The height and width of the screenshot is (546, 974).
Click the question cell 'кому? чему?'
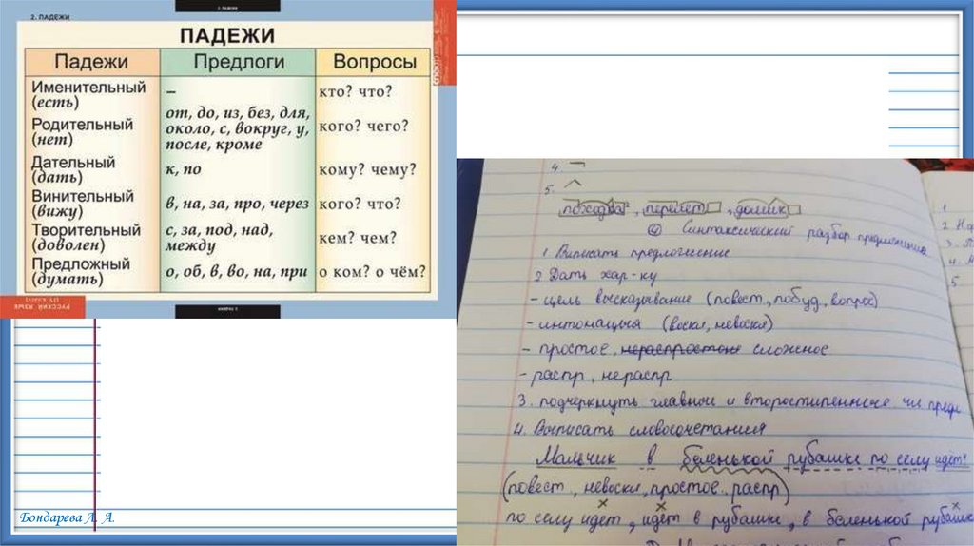tap(366, 169)
